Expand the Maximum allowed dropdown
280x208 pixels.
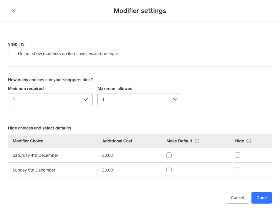(x=140, y=99)
